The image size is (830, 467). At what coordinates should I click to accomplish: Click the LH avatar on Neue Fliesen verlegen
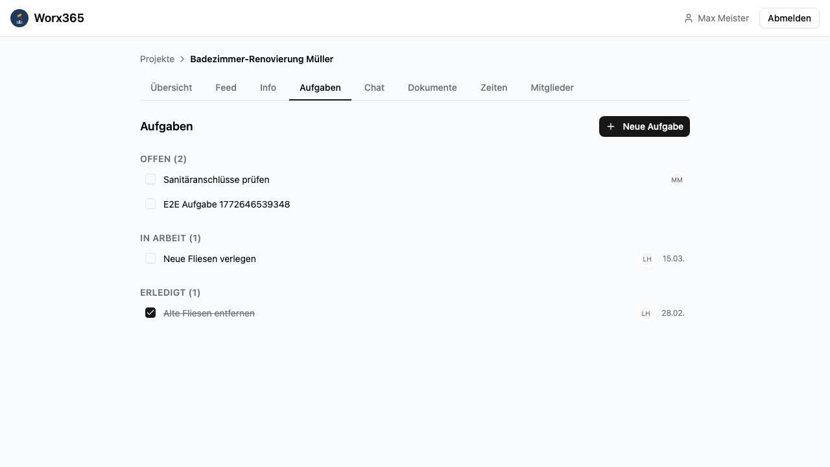point(646,259)
